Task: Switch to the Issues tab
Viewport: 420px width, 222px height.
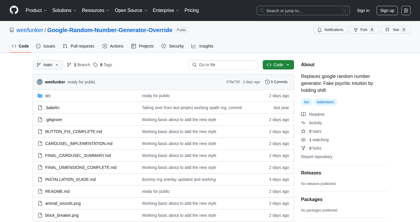Action: (x=45, y=46)
